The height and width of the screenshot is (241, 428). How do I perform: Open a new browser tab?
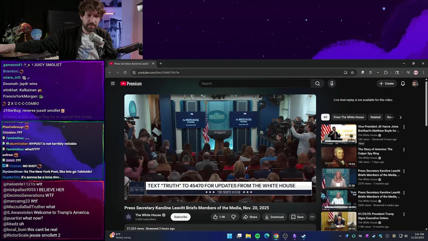click(160, 64)
